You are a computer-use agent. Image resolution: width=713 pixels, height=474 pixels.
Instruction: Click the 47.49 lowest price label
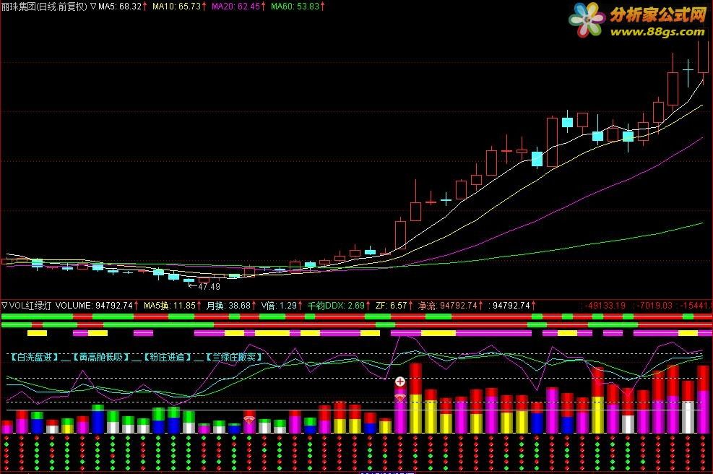(209, 287)
